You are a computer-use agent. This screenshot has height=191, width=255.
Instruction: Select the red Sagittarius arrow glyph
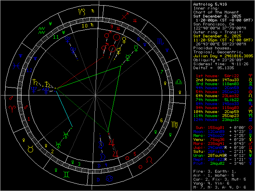[125, 16]
